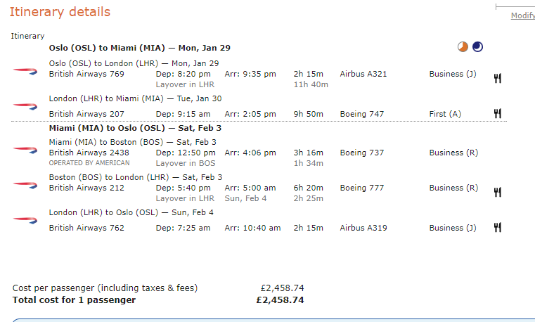This screenshot has width=535, height=322.
Task: Select the Oslo to Miami outbound heading
Action: pos(140,48)
